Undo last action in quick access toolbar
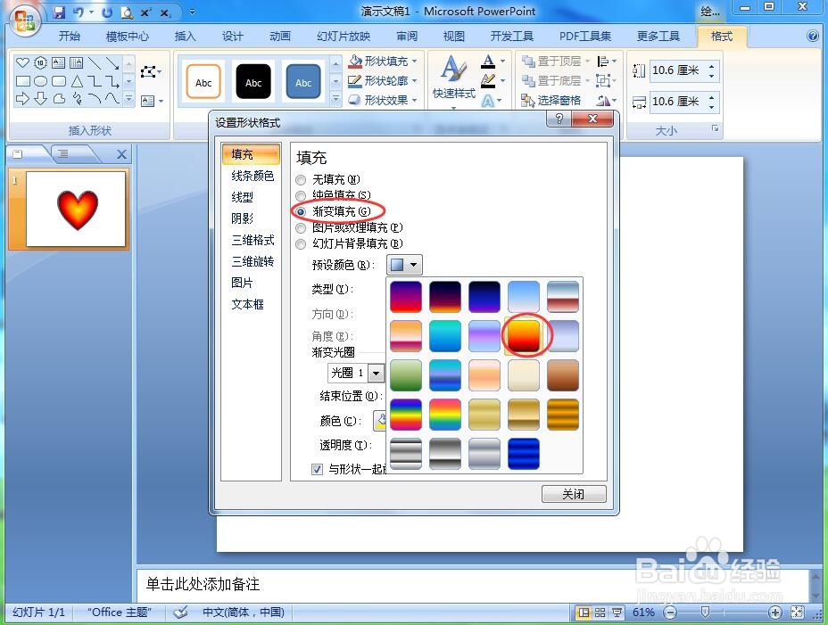 tap(79, 12)
